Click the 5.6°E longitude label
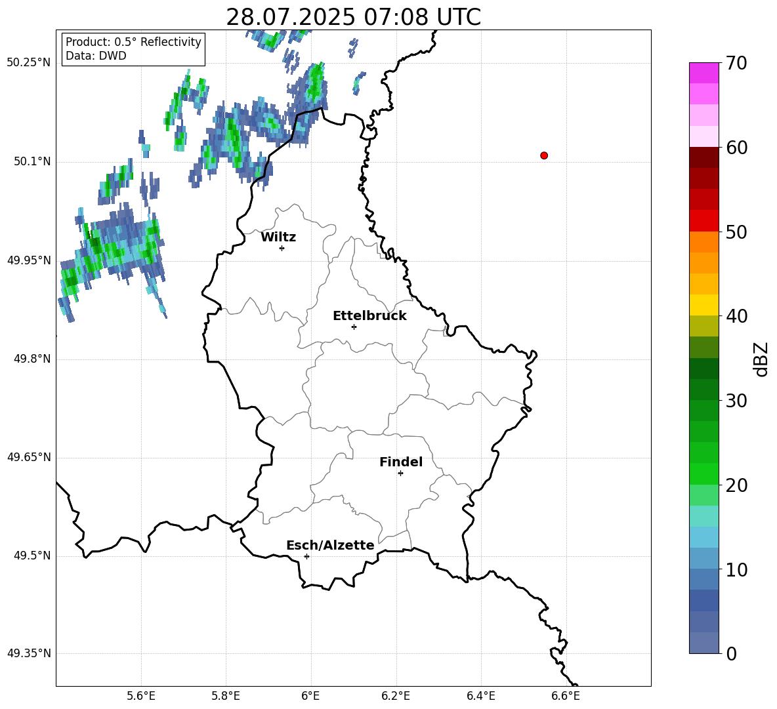 pyautogui.click(x=141, y=696)
